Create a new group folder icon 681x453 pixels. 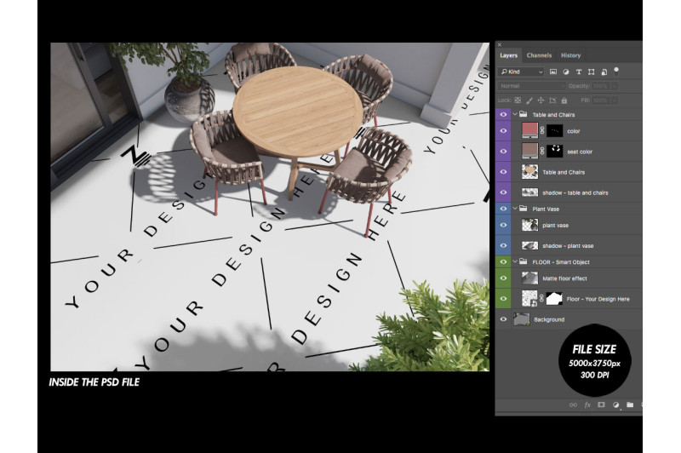(630, 404)
